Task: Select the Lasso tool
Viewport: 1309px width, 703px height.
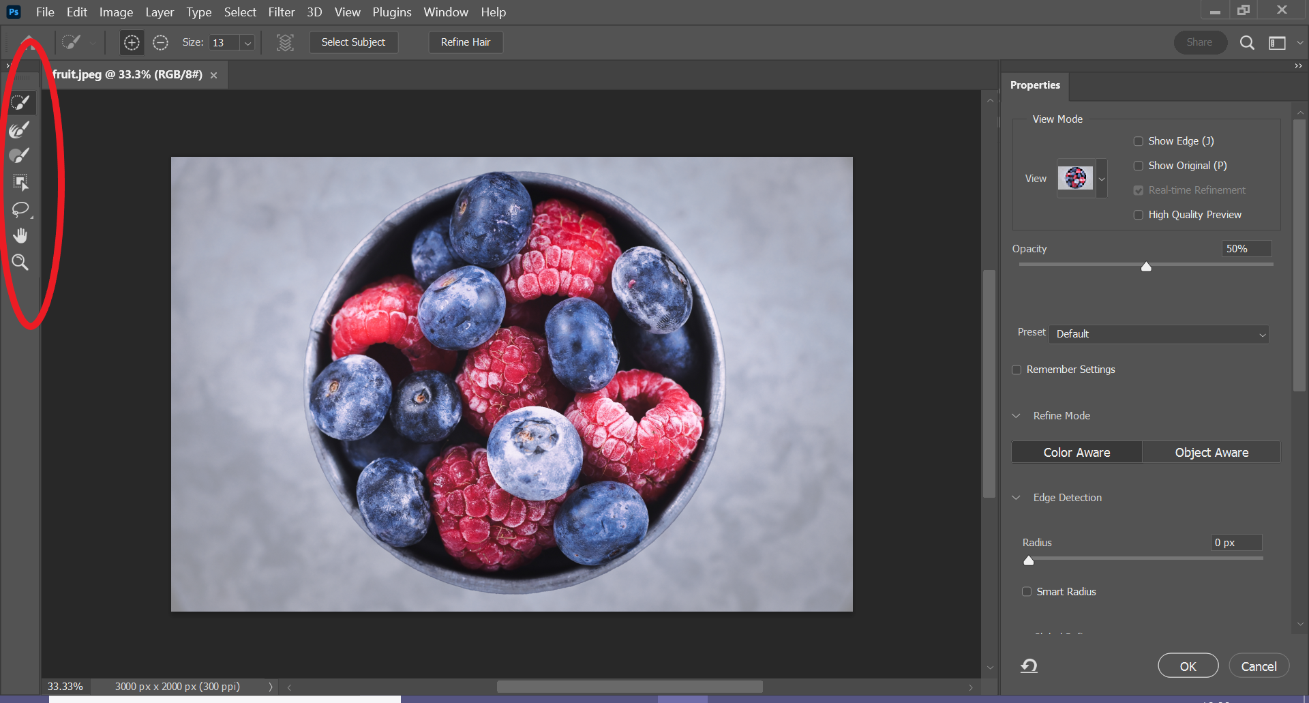Action: [20, 209]
